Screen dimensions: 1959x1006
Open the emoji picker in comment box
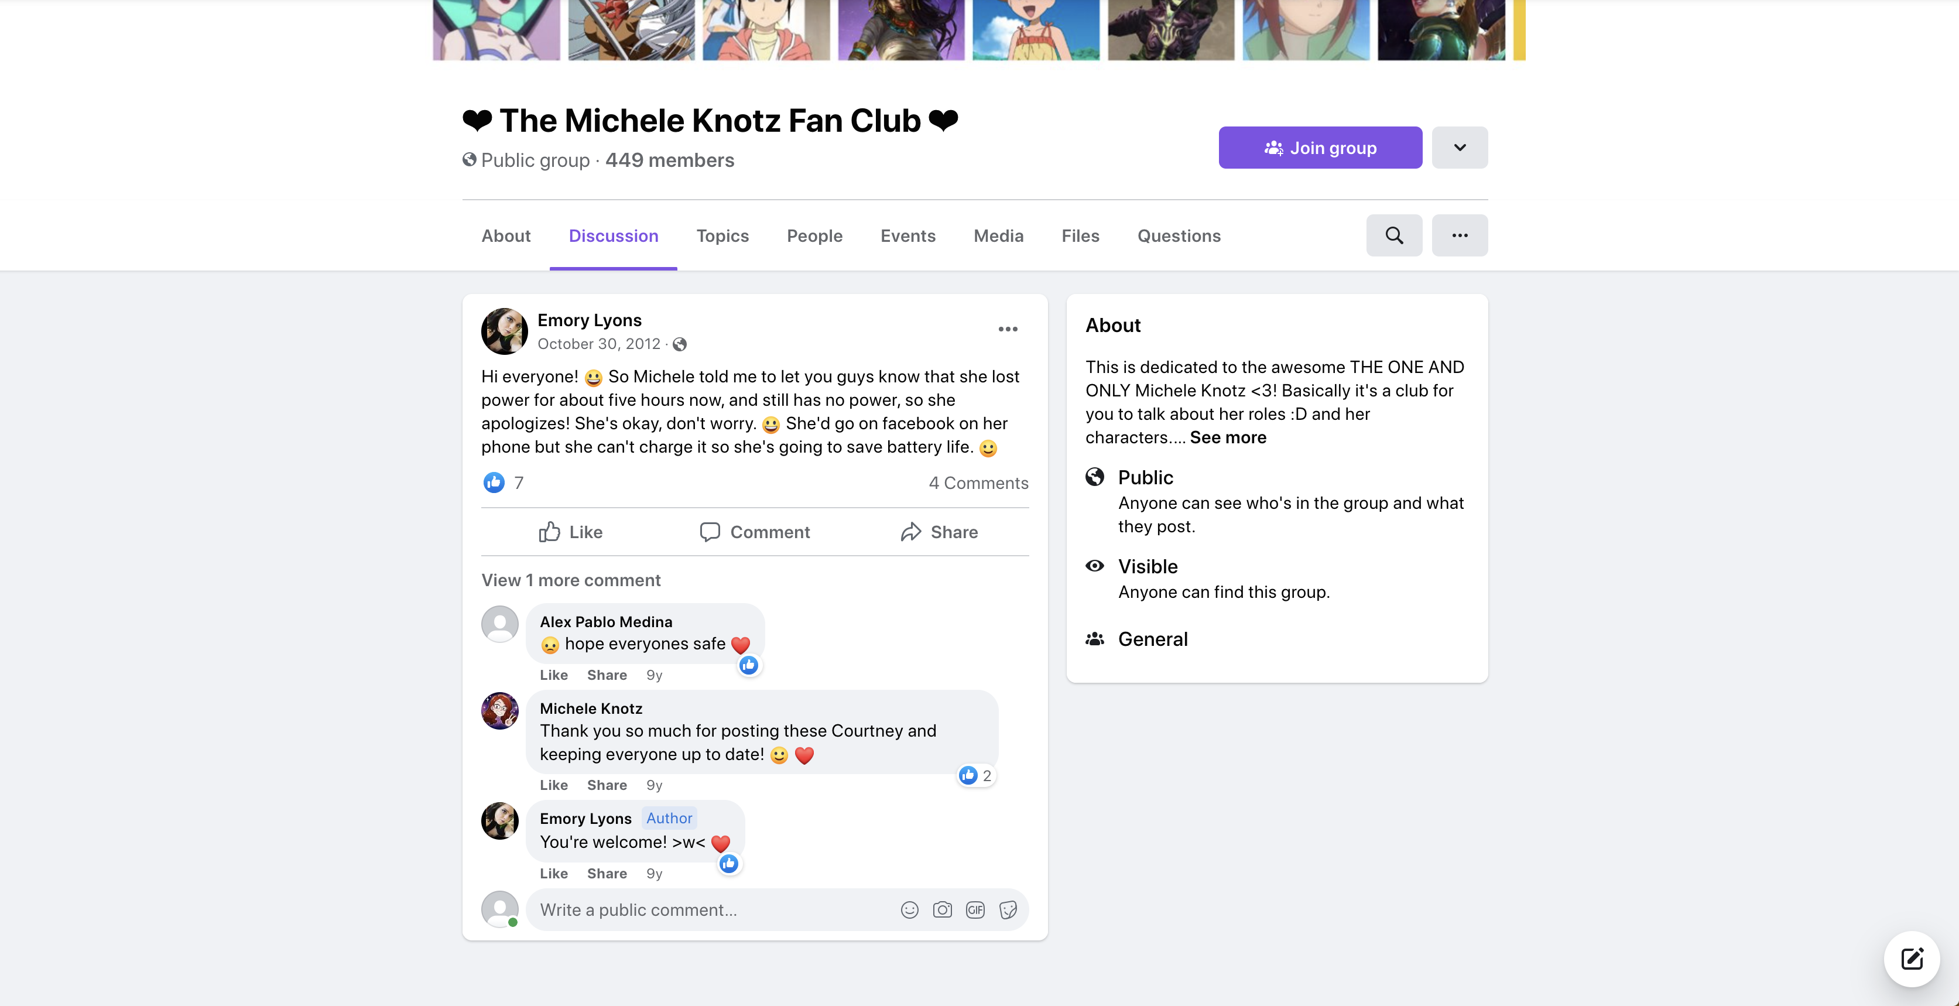(x=910, y=909)
